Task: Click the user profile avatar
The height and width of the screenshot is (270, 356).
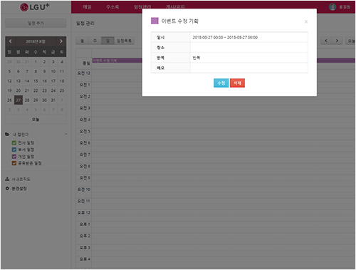Action: [x=333, y=7]
